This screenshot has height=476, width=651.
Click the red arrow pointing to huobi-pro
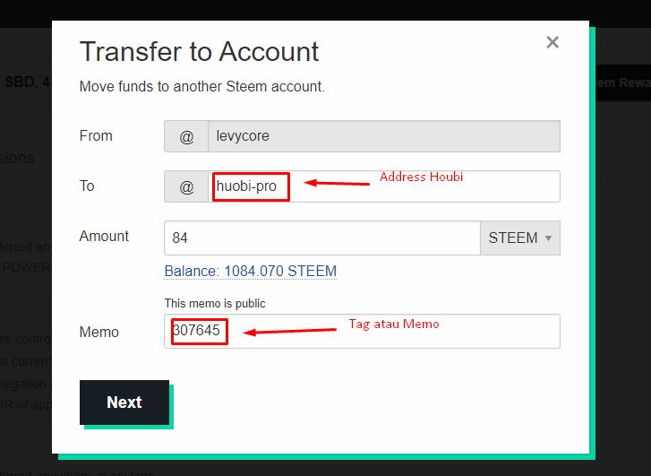[x=337, y=183]
